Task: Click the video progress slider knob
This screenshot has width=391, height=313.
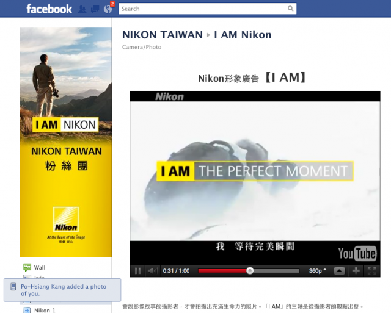Action: click(250, 271)
